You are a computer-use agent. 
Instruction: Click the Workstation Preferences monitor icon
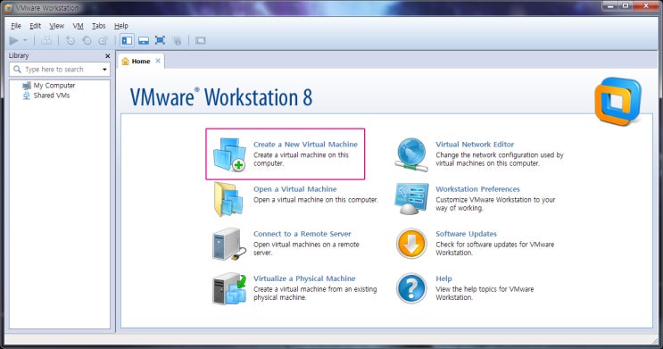tap(411, 199)
